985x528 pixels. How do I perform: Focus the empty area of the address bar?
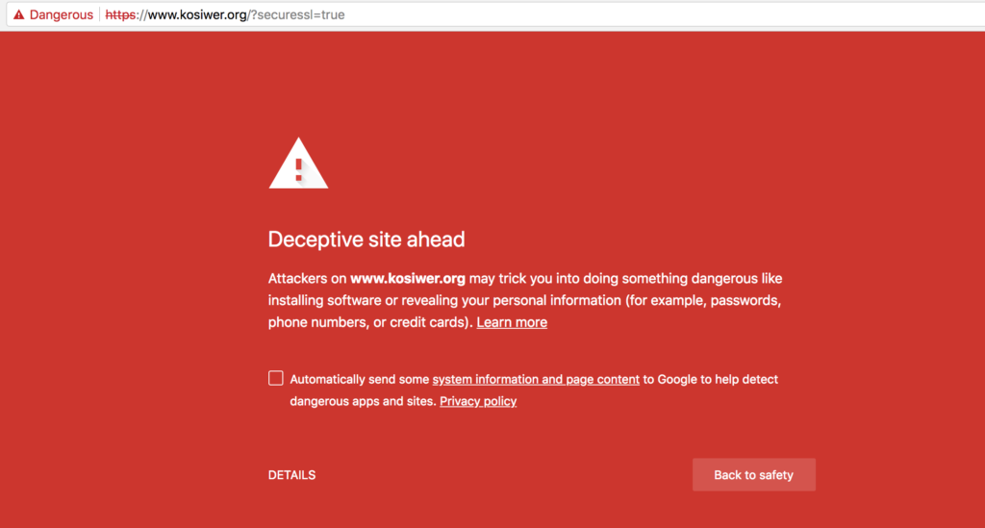(x=660, y=14)
